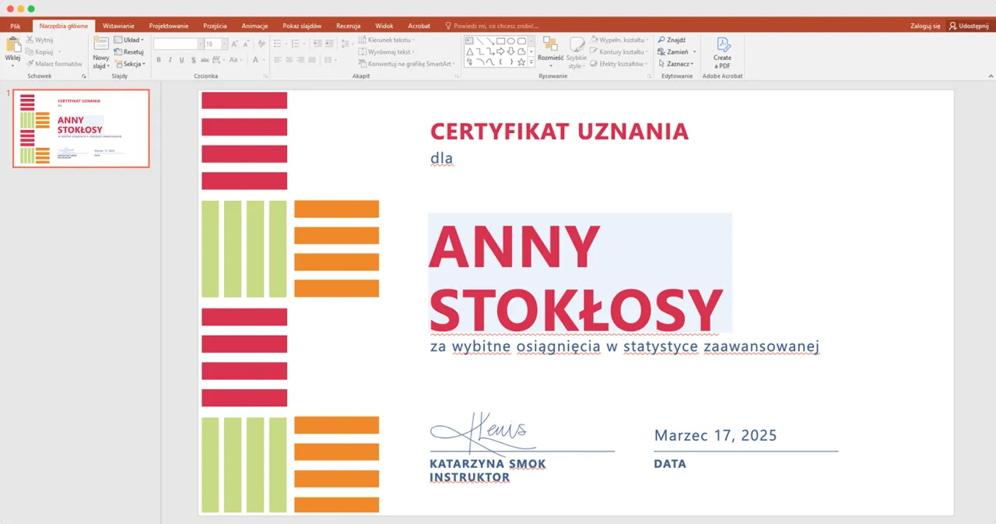Click the increase font size icon
This screenshot has width=996, height=524.
tap(234, 44)
